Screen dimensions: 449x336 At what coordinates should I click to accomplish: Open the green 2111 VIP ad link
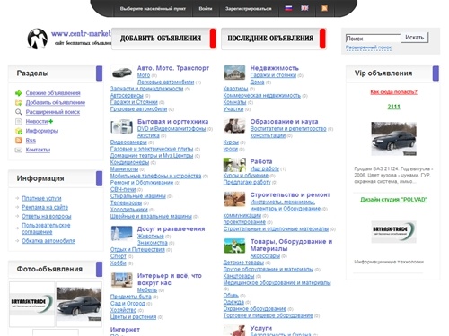(394, 107)
